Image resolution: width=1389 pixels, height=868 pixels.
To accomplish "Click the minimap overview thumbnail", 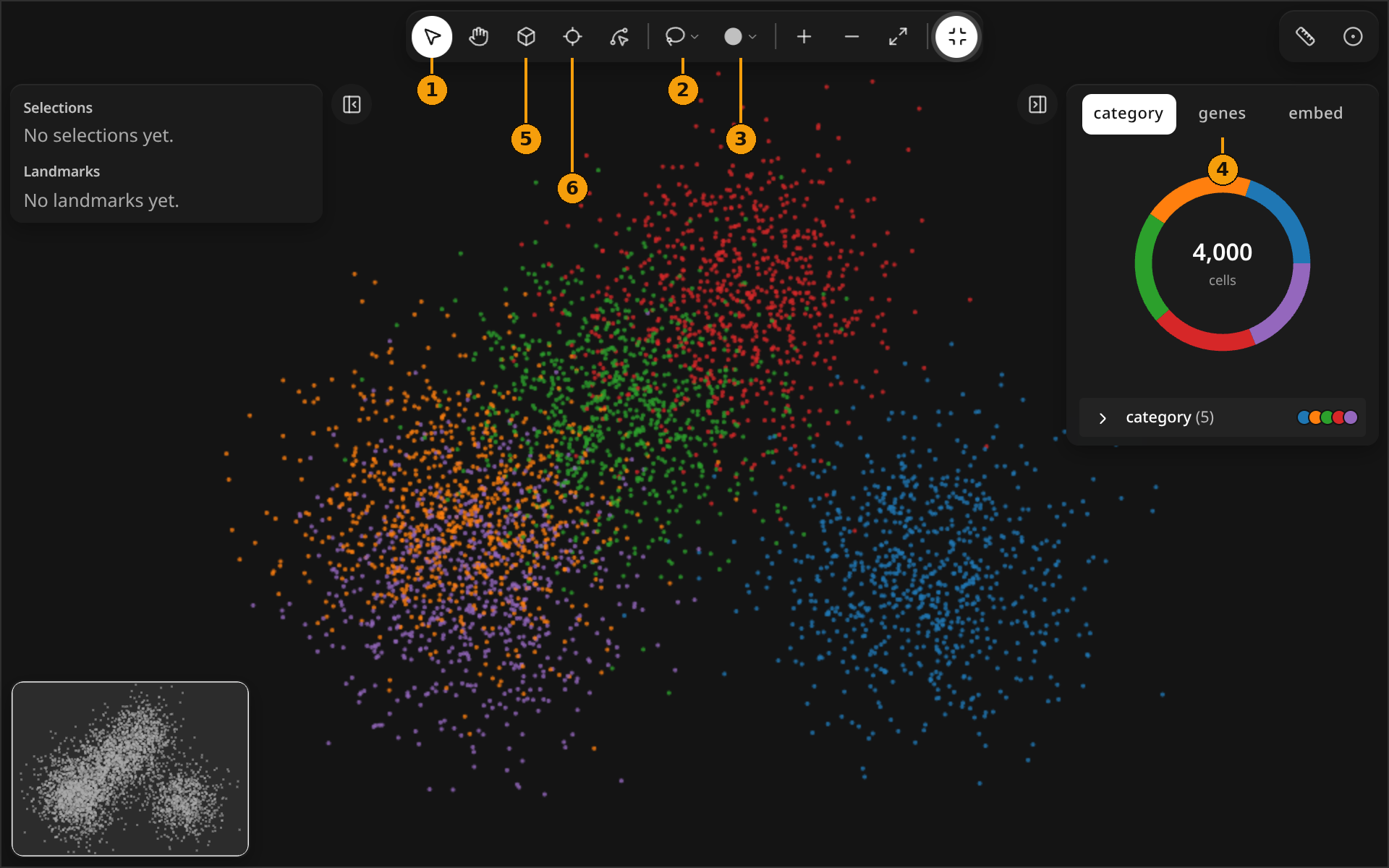I will pos(130,769).
